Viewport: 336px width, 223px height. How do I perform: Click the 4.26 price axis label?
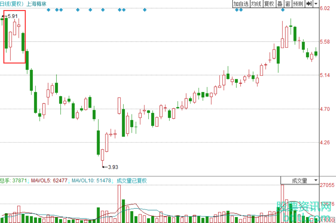(325, 142)
